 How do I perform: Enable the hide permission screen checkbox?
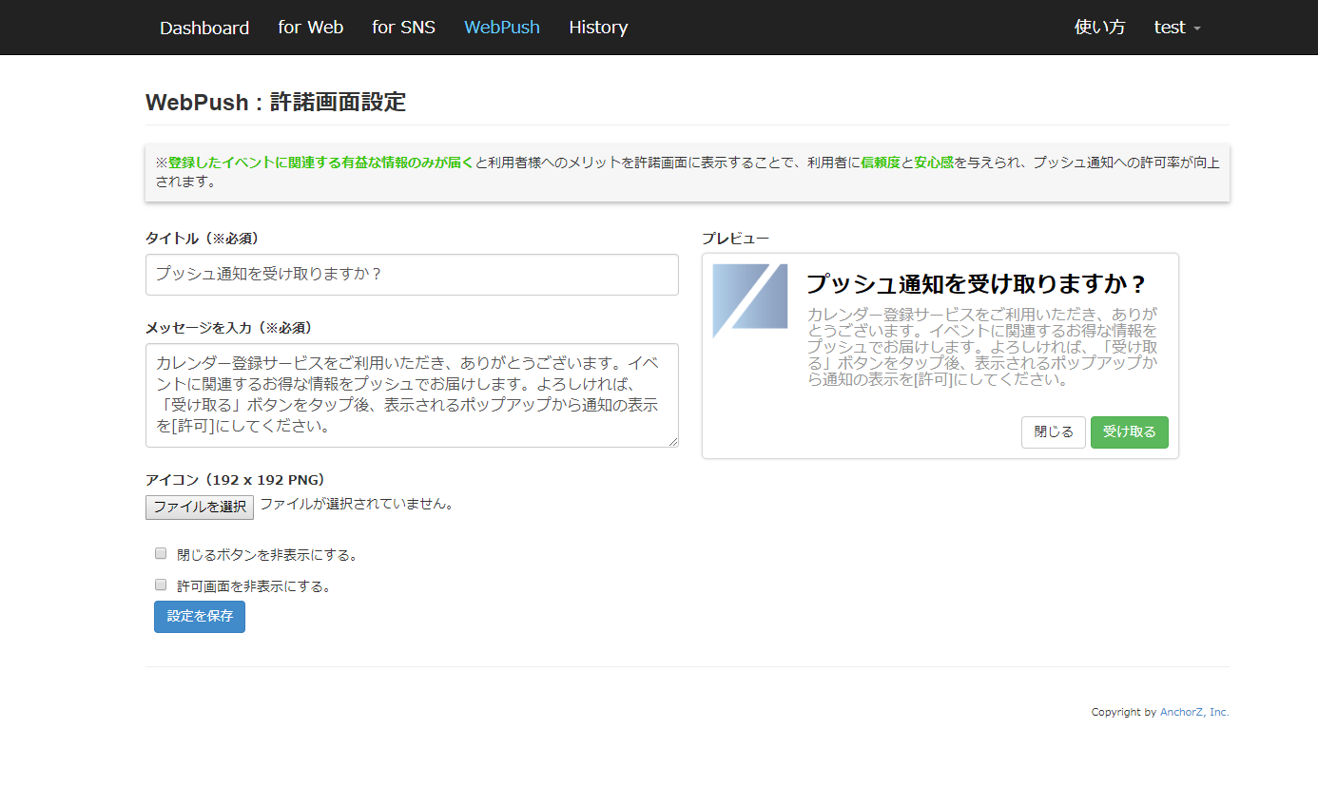161,585
